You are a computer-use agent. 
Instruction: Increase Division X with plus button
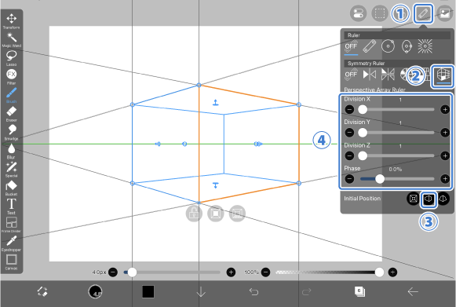(445, 109)
